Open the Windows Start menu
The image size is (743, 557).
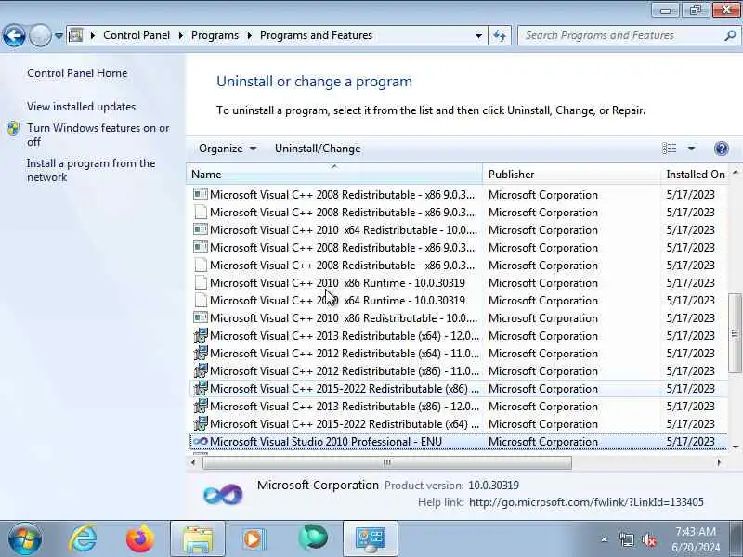click(x=25, y=538)
